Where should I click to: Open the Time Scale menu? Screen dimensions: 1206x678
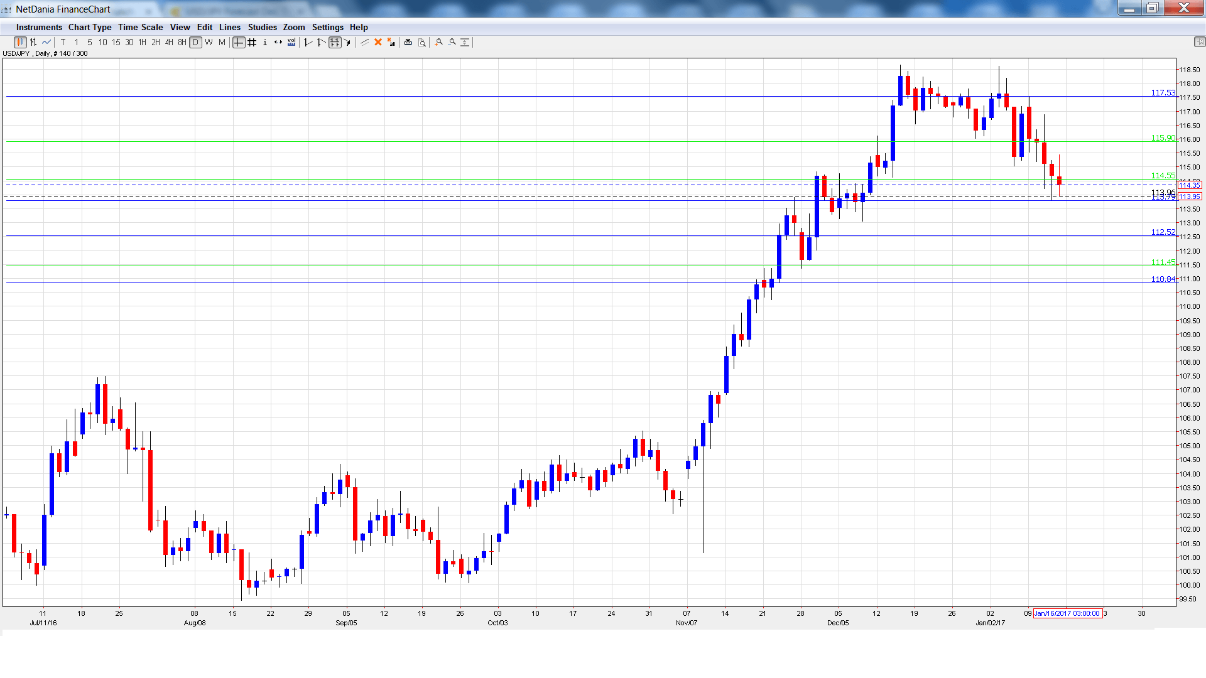140,27
